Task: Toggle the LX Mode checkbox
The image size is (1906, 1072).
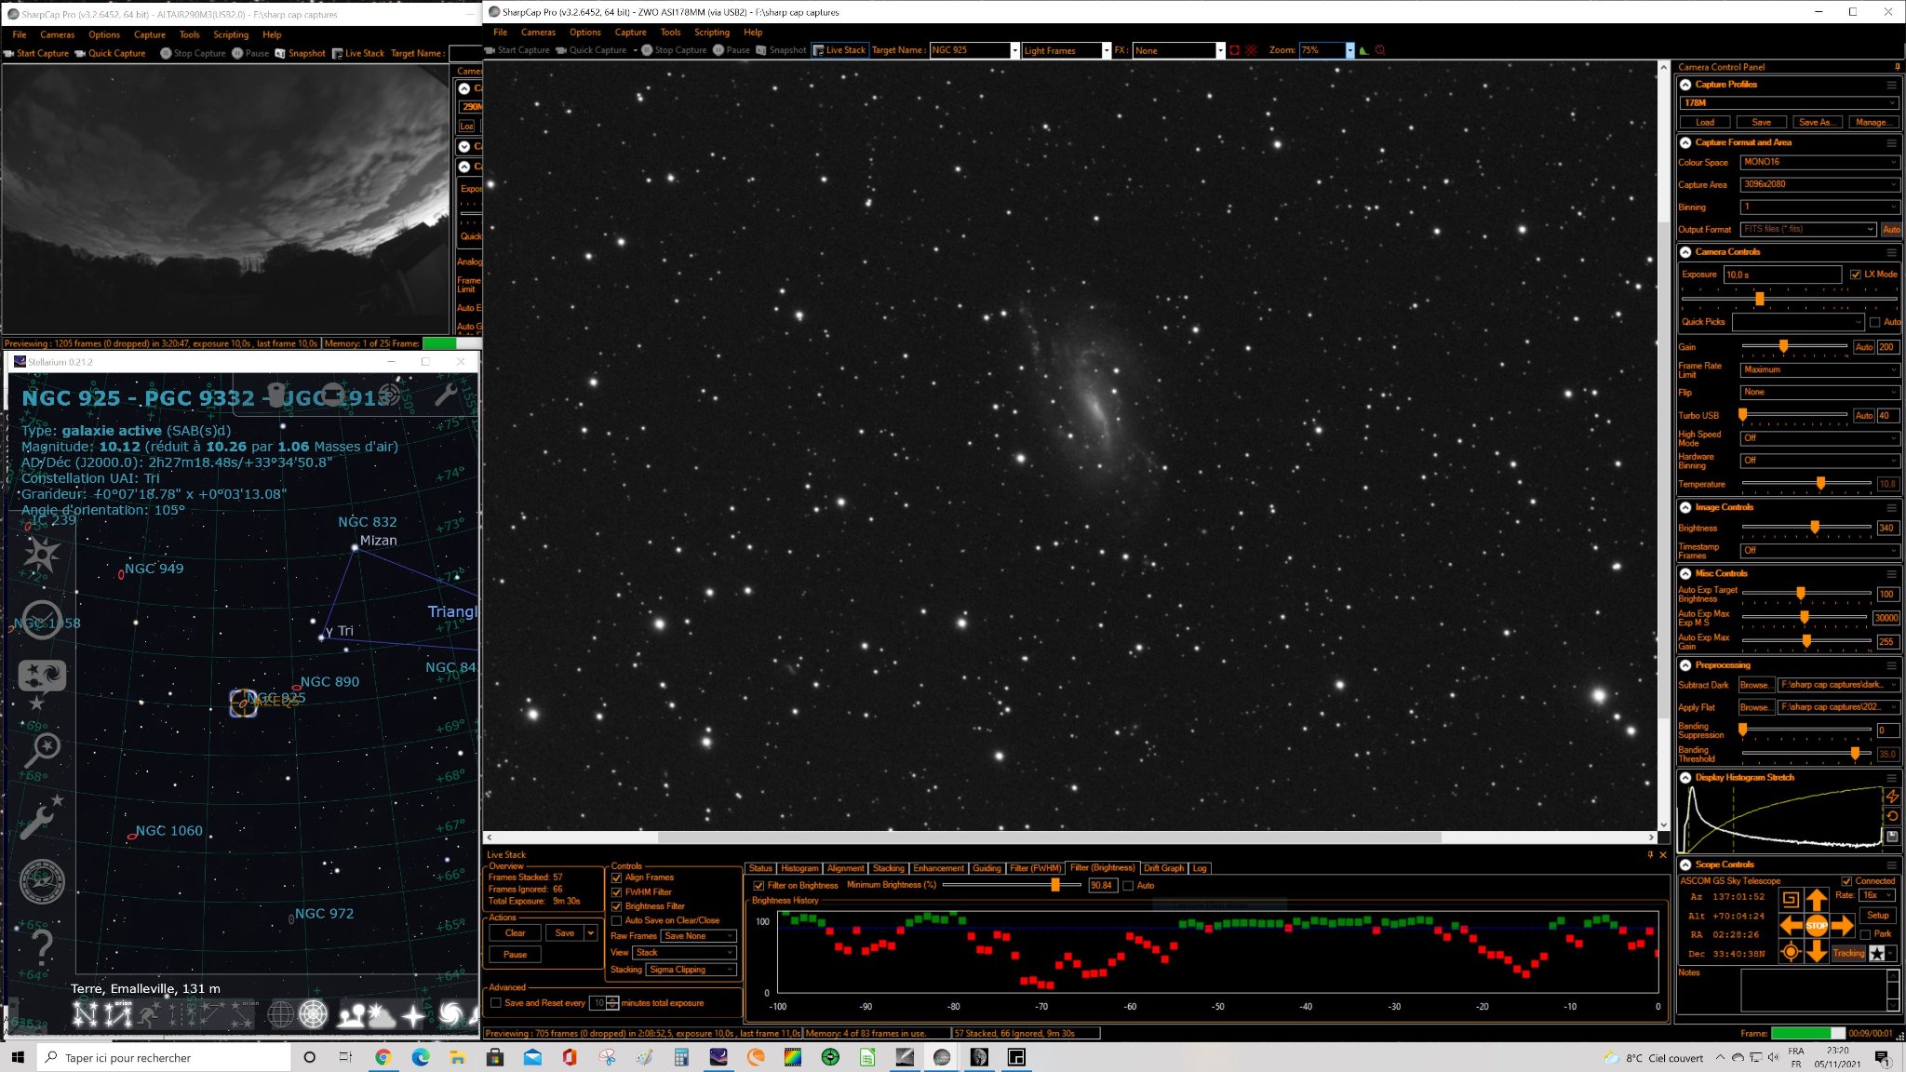Action: [1855, 275]
